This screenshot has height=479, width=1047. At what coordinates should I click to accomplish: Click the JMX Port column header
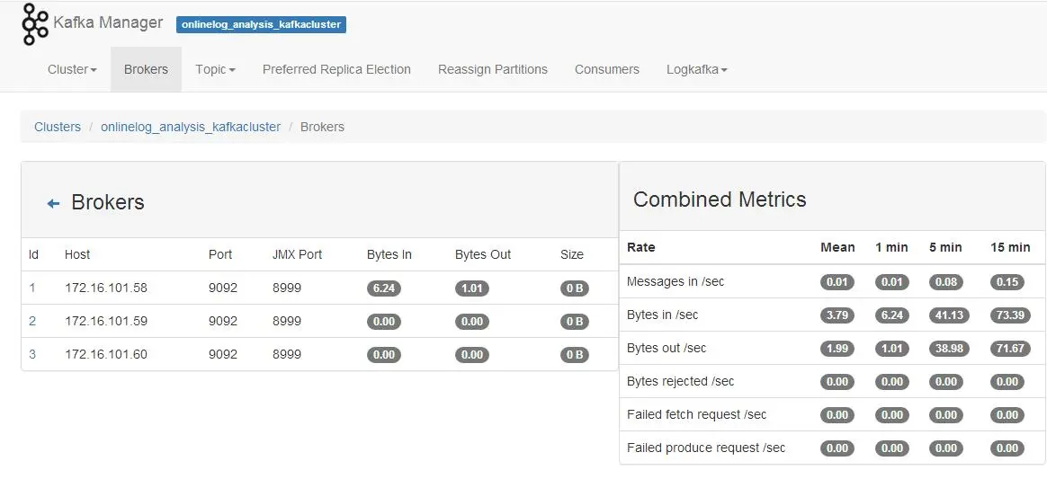pyautogui.click(x=297, y=254)
